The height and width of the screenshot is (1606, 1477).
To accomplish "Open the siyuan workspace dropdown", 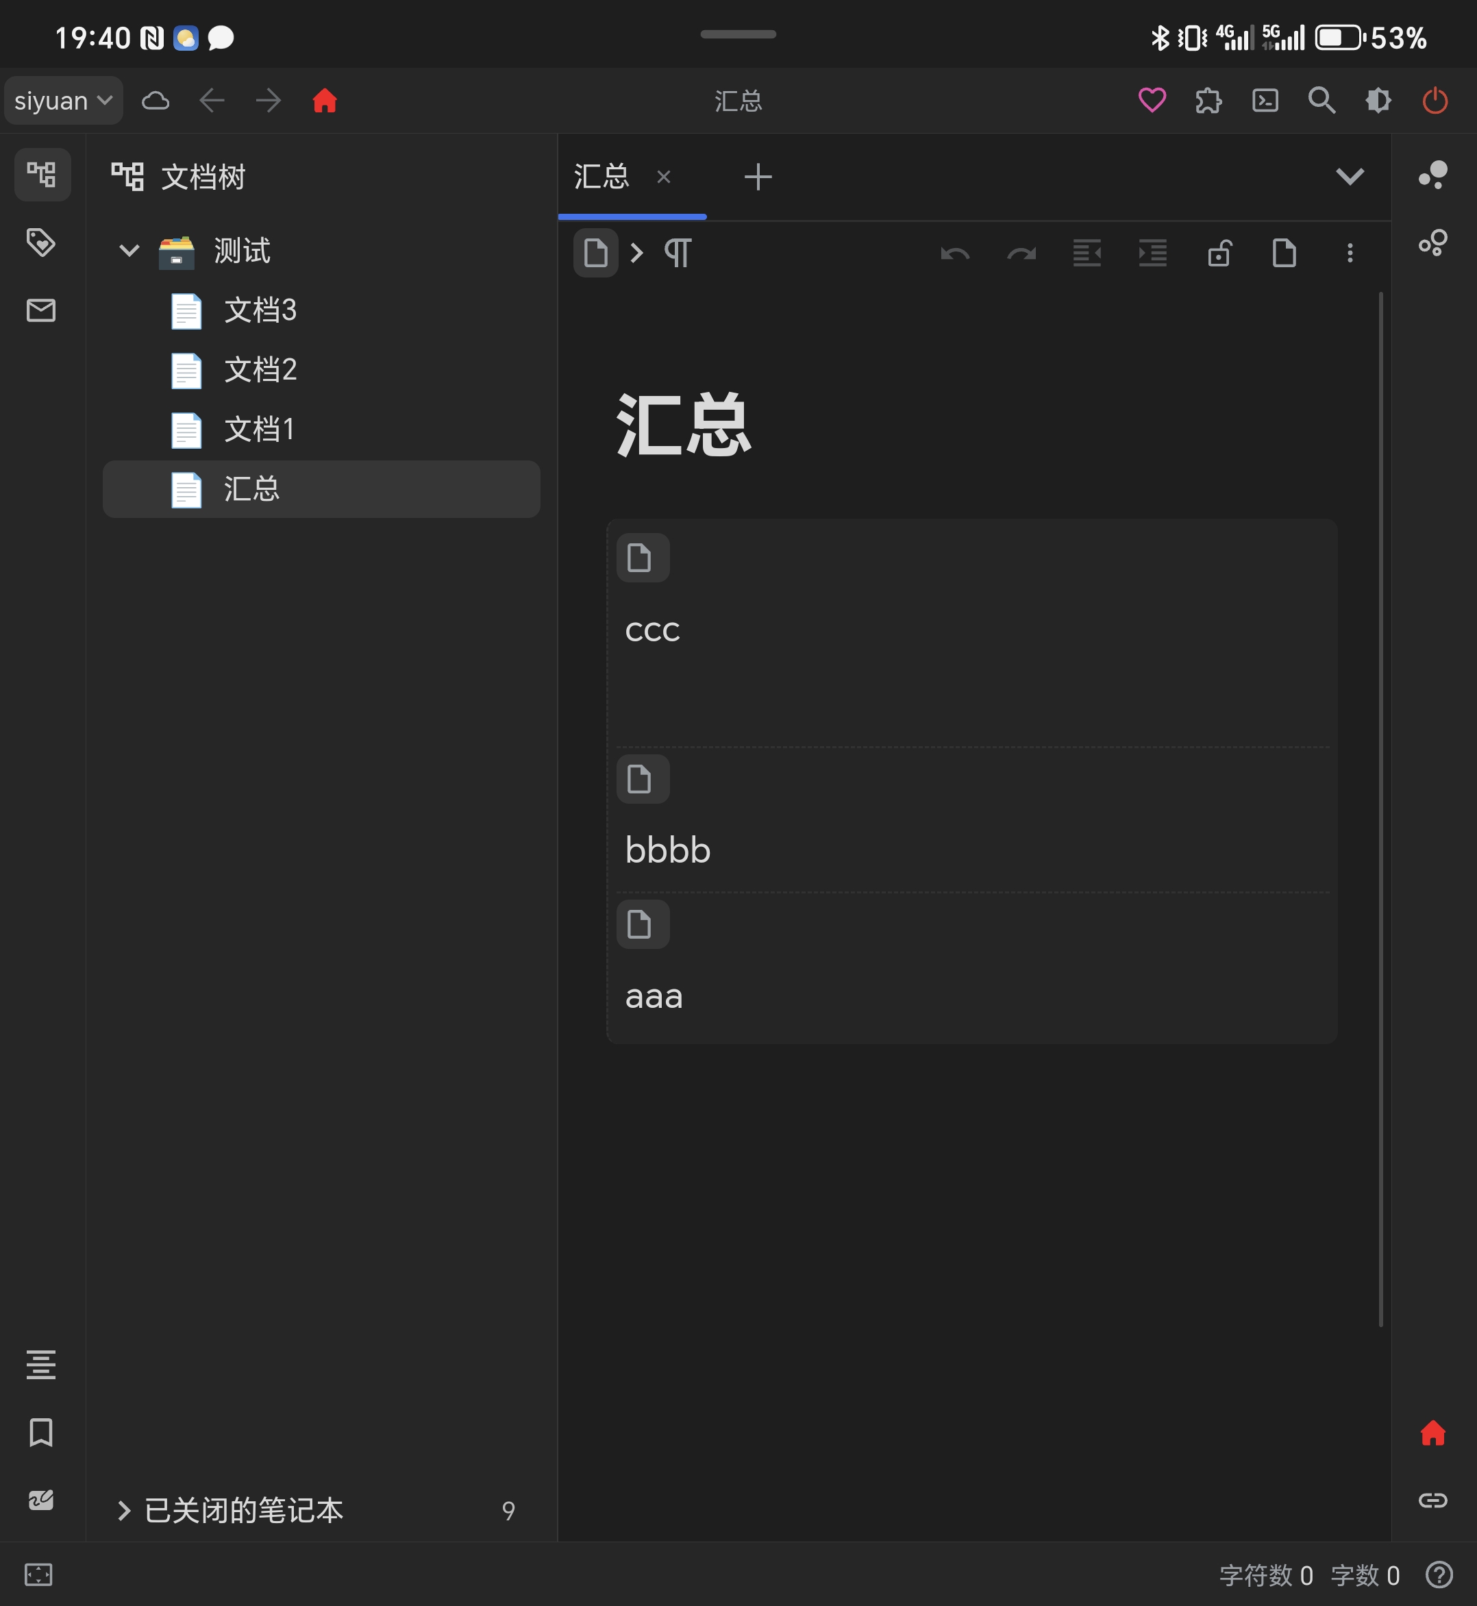I will 63,100.
